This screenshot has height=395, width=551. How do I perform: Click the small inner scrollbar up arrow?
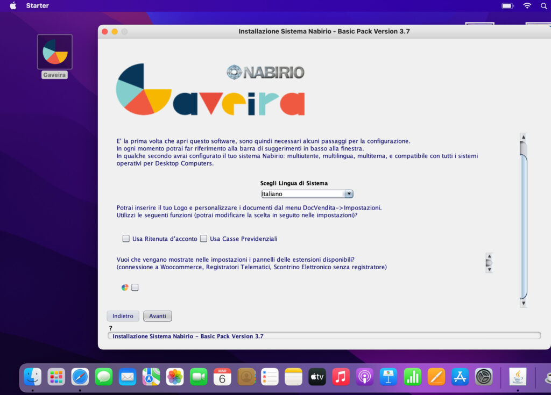pos(489,256)
